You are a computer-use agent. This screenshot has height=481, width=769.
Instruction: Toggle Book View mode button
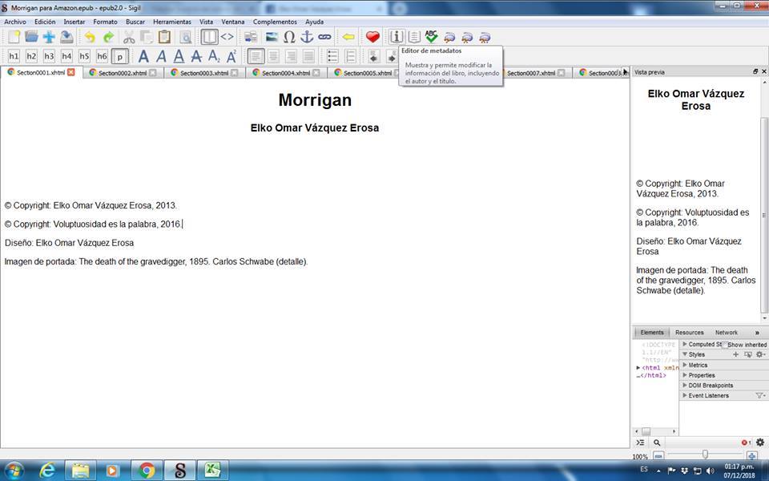tap(209, 37)
